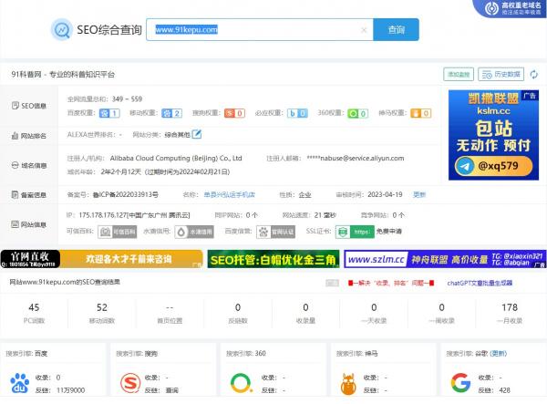Select the 网站信息 sidebar tab
The width and height of the screenshot is (547, 404).
click(x=29, y=224)
